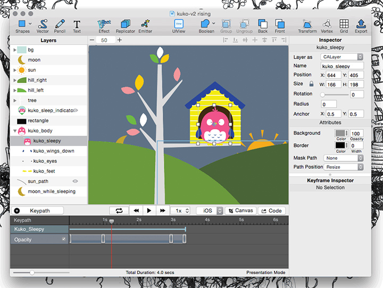Select the Vector drawing tool
383x288 pixels.
pos(43,25)
